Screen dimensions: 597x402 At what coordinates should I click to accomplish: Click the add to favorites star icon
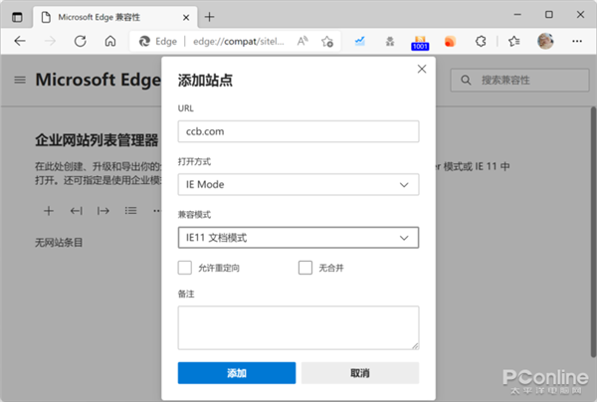pyautogui.click(x=327, y=42)
